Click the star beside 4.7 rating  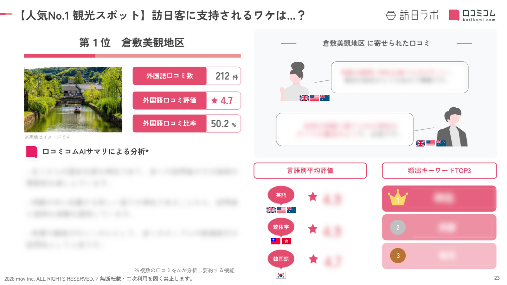coord(215,101)
